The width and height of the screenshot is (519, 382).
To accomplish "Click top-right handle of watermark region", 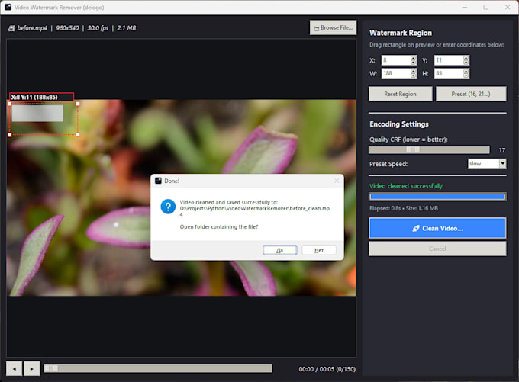I will [x=78, y=104].
